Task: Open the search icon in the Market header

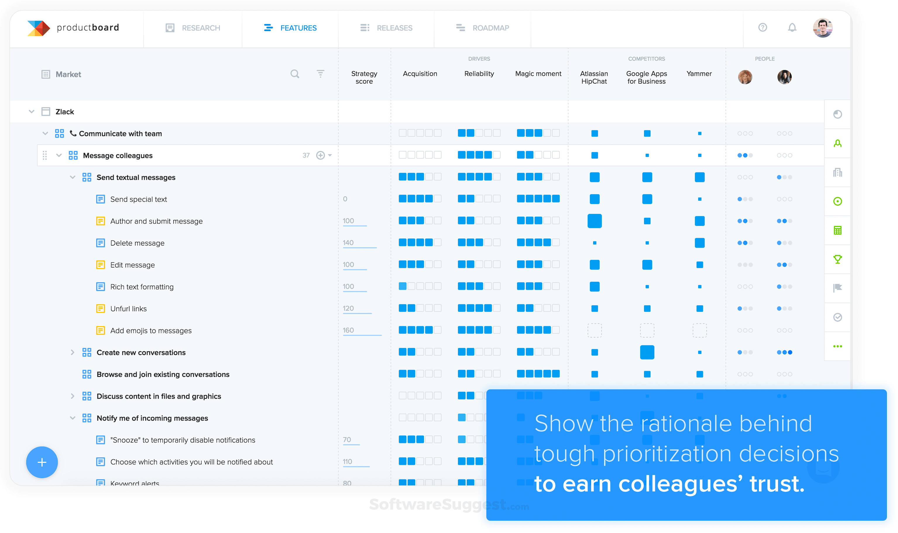Action: (295, 74)
